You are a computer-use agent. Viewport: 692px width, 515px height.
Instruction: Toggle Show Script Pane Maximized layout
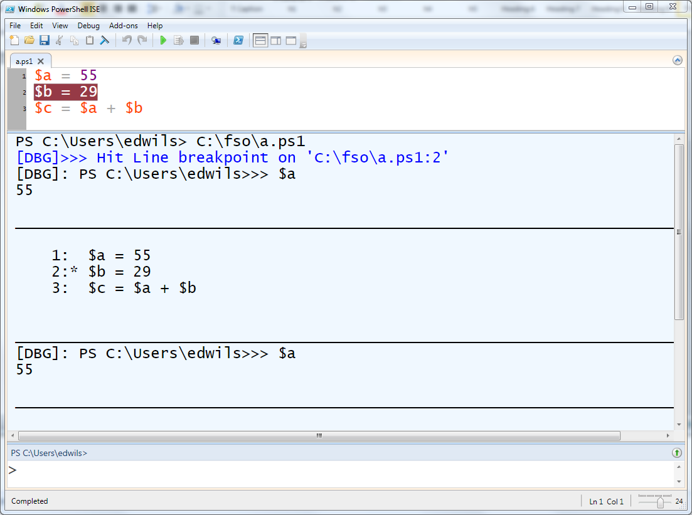point(291,41)
